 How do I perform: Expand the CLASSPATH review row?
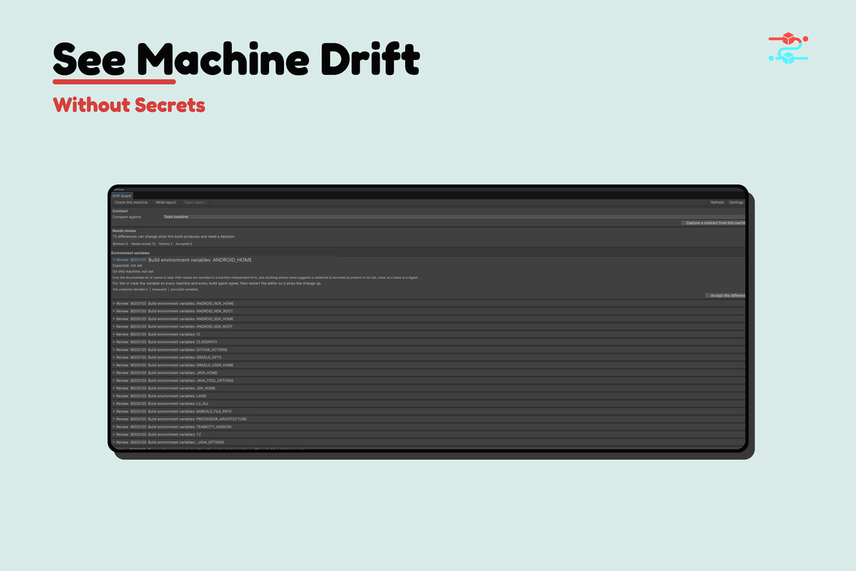coord(428,342)
